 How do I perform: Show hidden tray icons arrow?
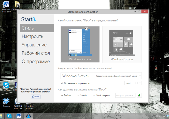pos(153,116)
